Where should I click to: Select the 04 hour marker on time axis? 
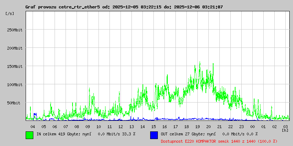point(33,126)
